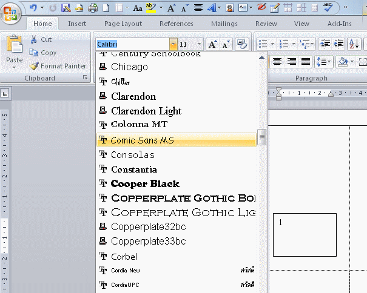Open font size dropdown arrow
The image size is (367, 293).
[199, 44]
